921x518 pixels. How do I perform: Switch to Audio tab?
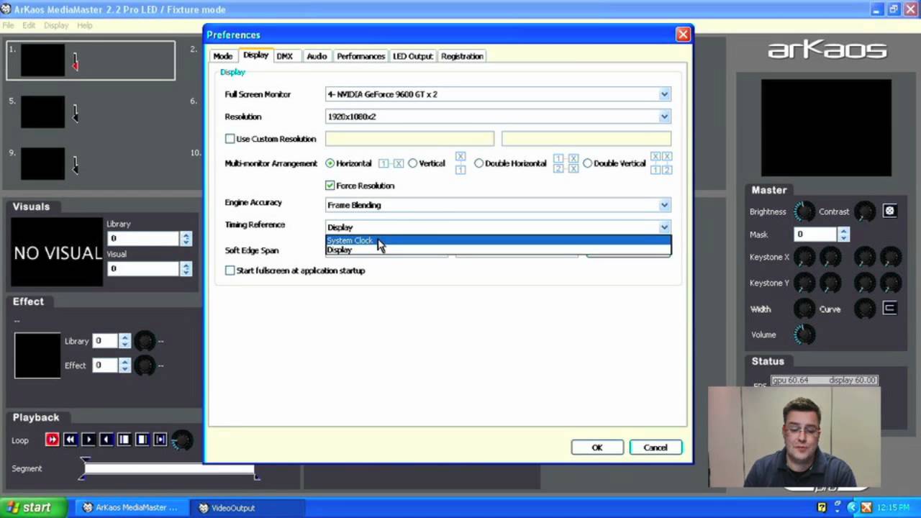point(317,56)
